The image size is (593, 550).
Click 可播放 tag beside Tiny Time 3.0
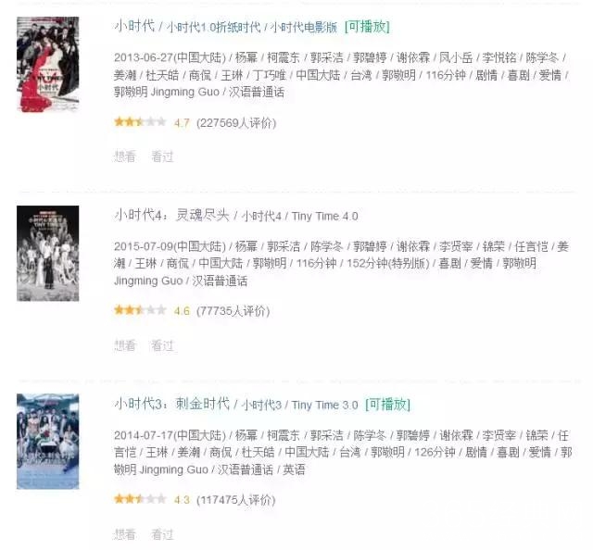387,404
